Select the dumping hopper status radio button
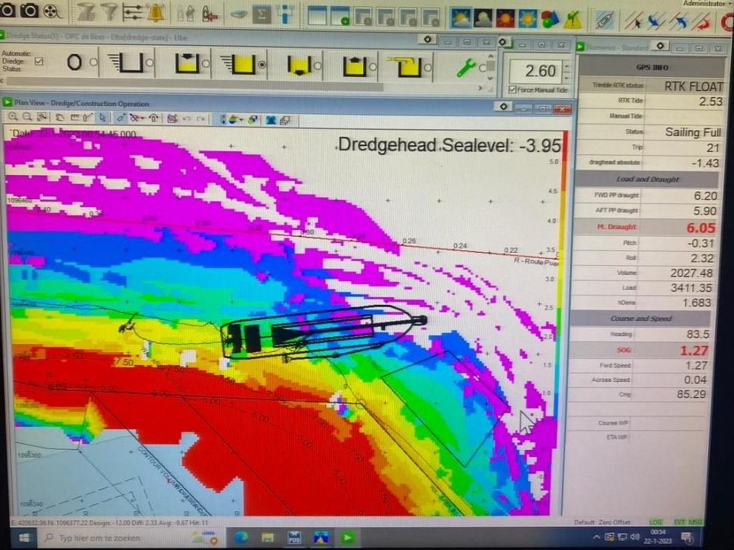Viewport: 734px width, 550px height. tap(317, 65)
